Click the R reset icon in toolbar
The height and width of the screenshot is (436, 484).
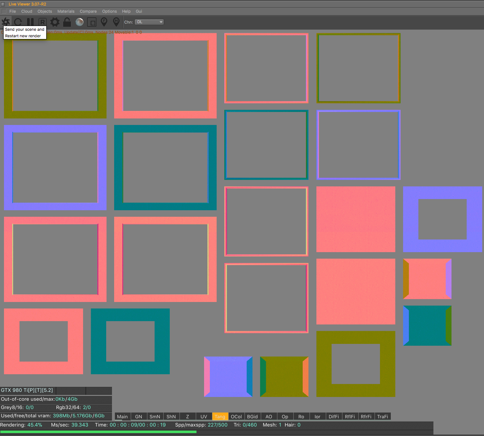pyautogui.click(x=42, y=22)
